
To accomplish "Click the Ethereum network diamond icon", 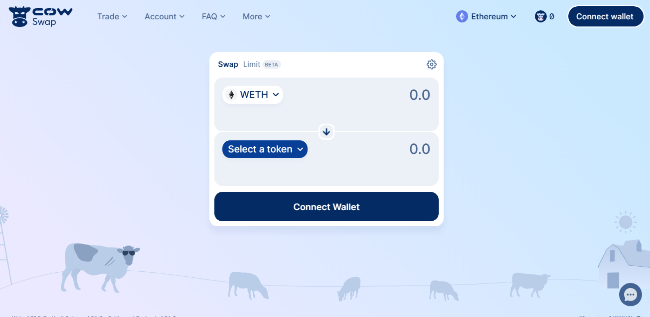I will (x=462, y=16).
